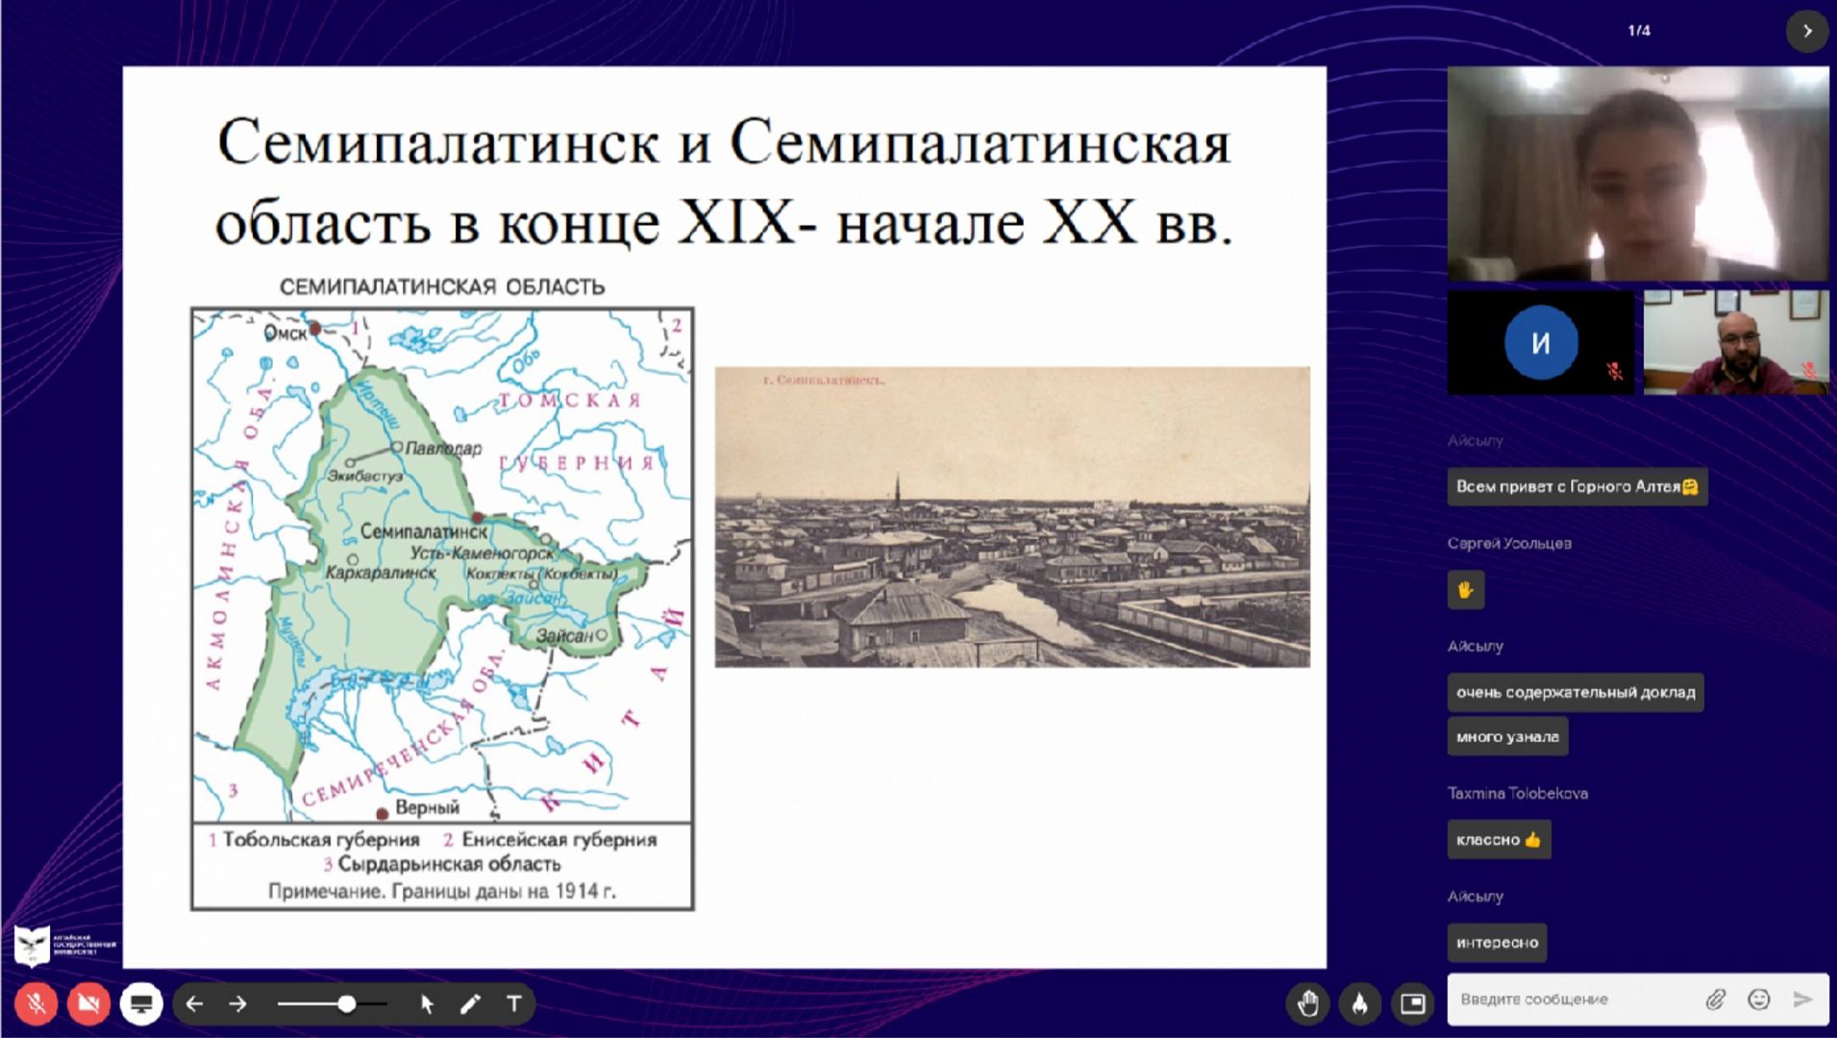The image size is (1837, 1038).
Task: Turn on the camera
Action: click(x=88, y=1004)
